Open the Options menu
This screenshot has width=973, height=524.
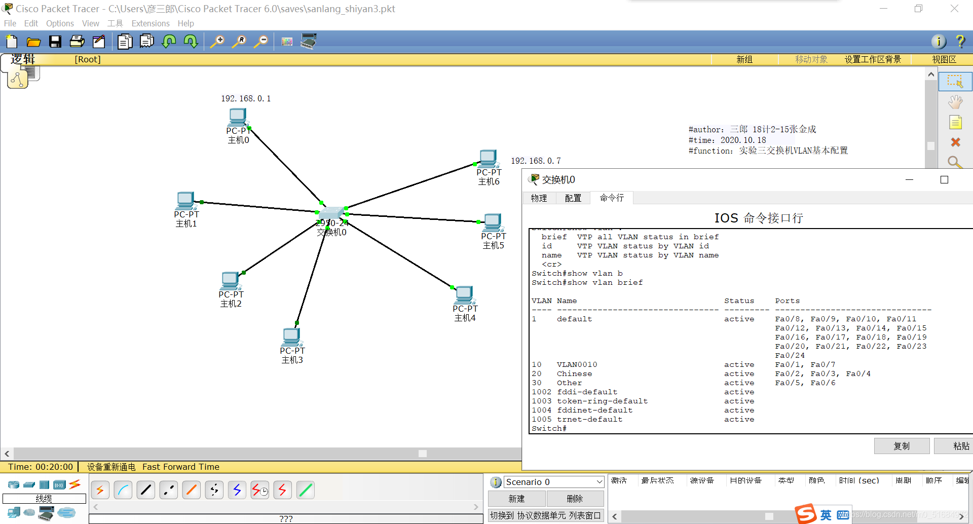[60, 23]
